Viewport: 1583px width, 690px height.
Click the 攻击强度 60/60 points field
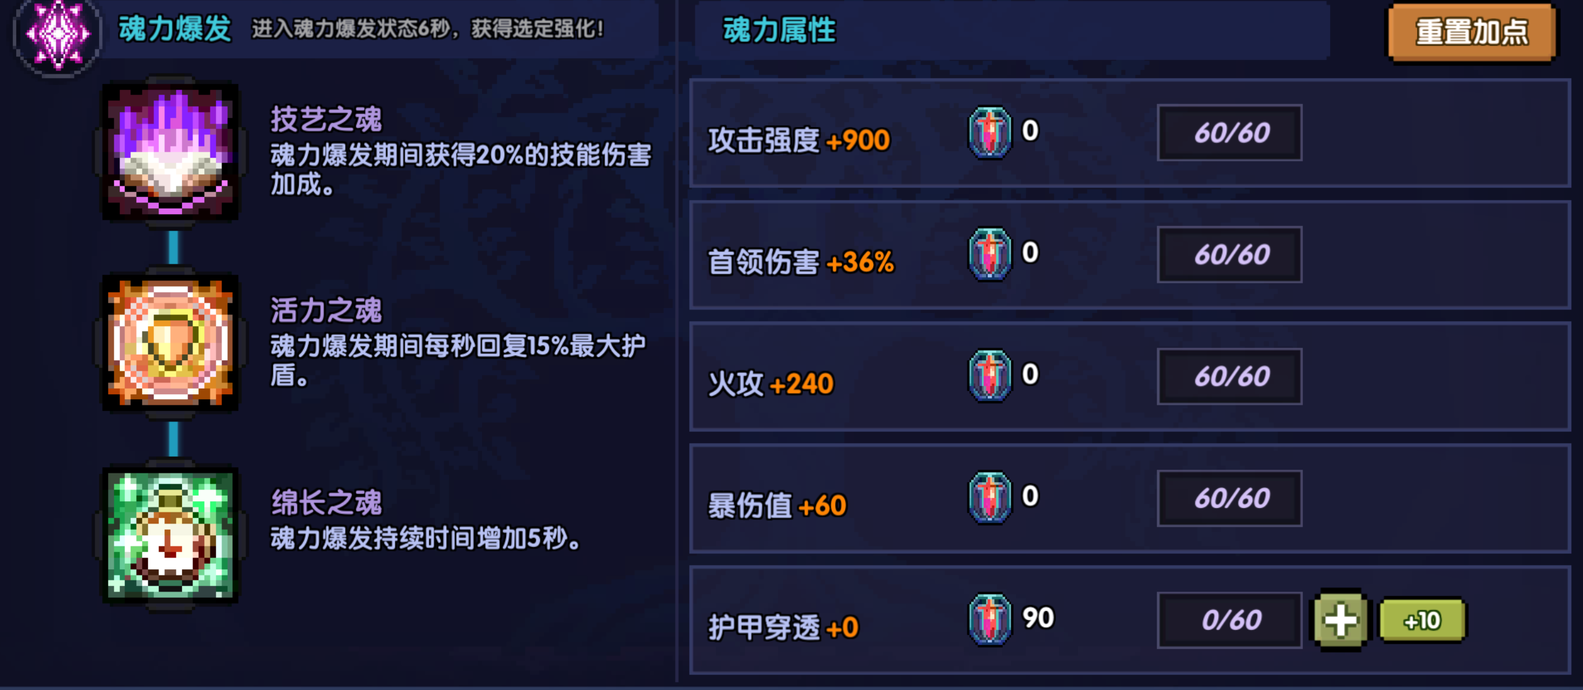pyautogui.click(x=1230, y=132)
